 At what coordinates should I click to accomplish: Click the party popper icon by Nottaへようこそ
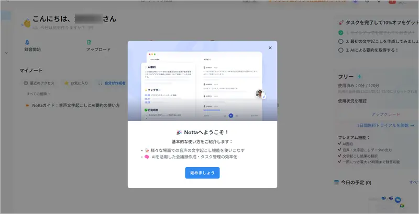(179, 132)
